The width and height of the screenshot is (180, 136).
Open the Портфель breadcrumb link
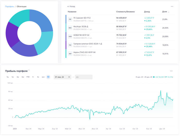coord(10,6)
